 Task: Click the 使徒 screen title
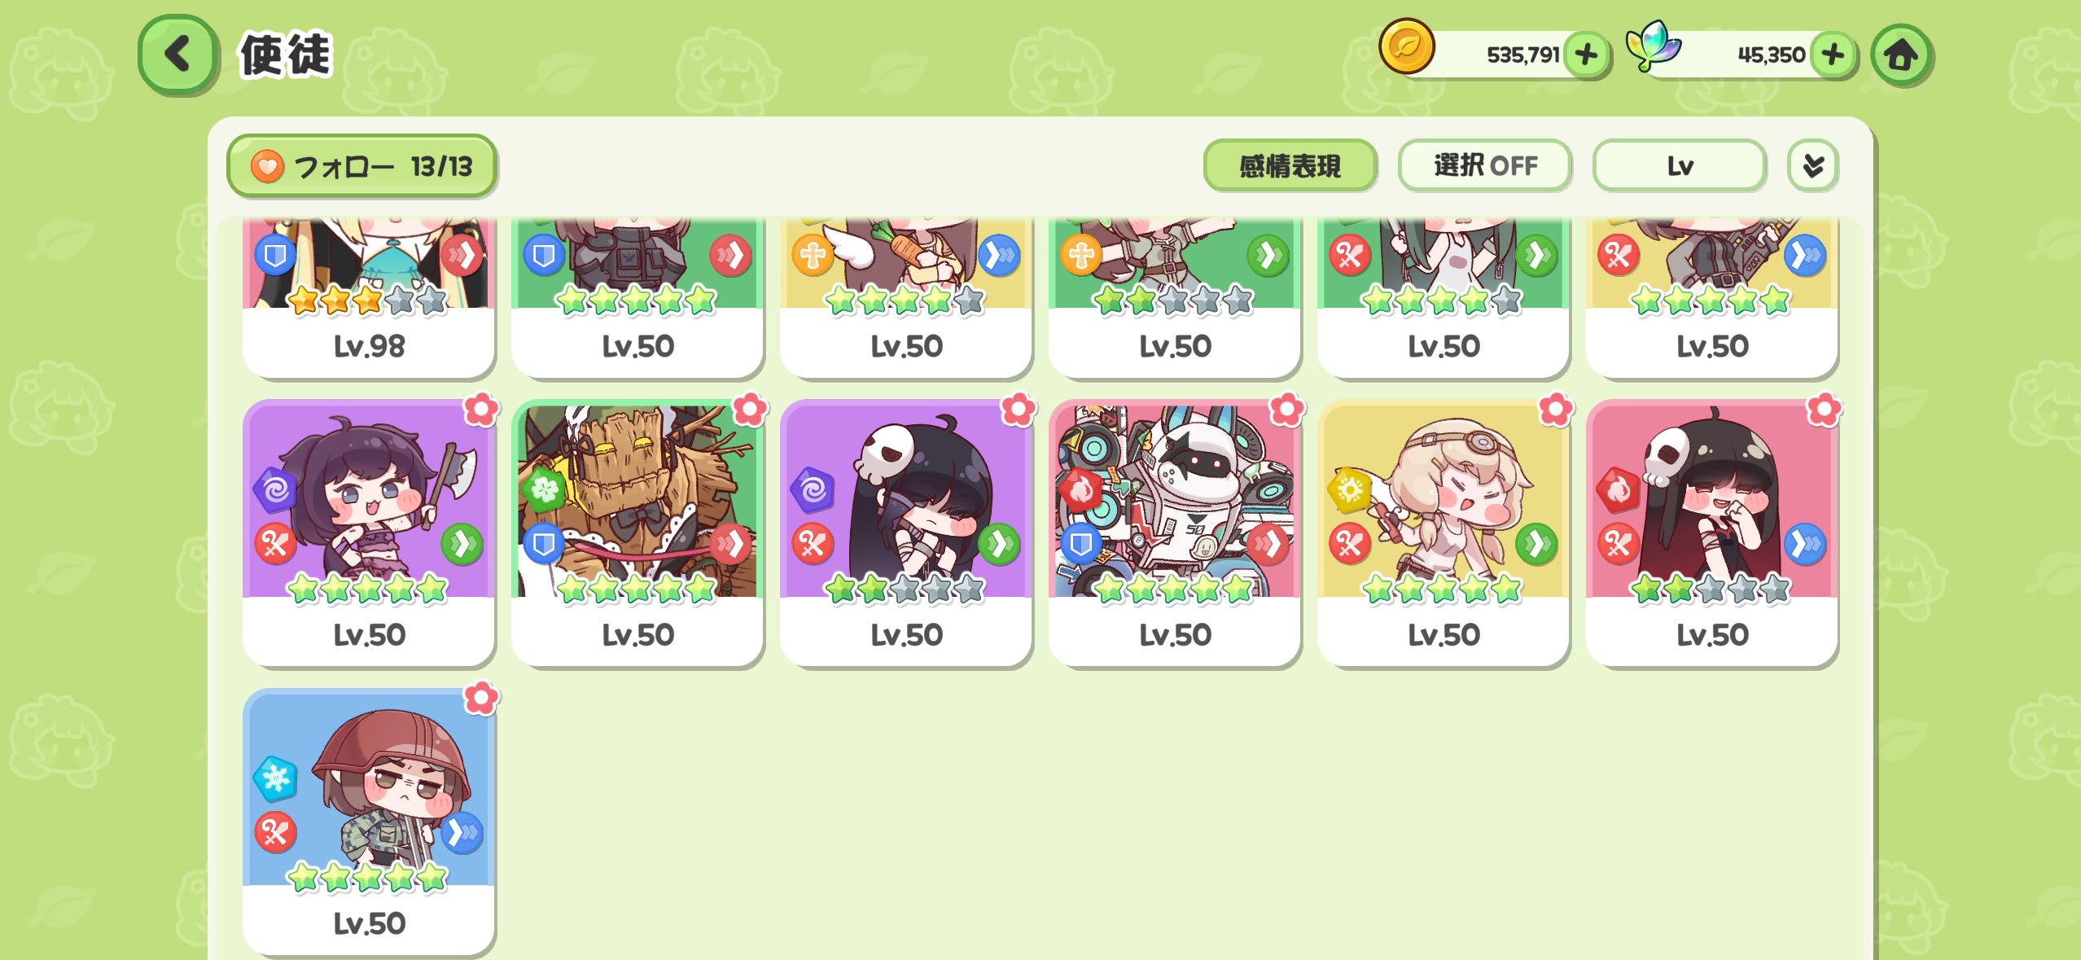286,55
